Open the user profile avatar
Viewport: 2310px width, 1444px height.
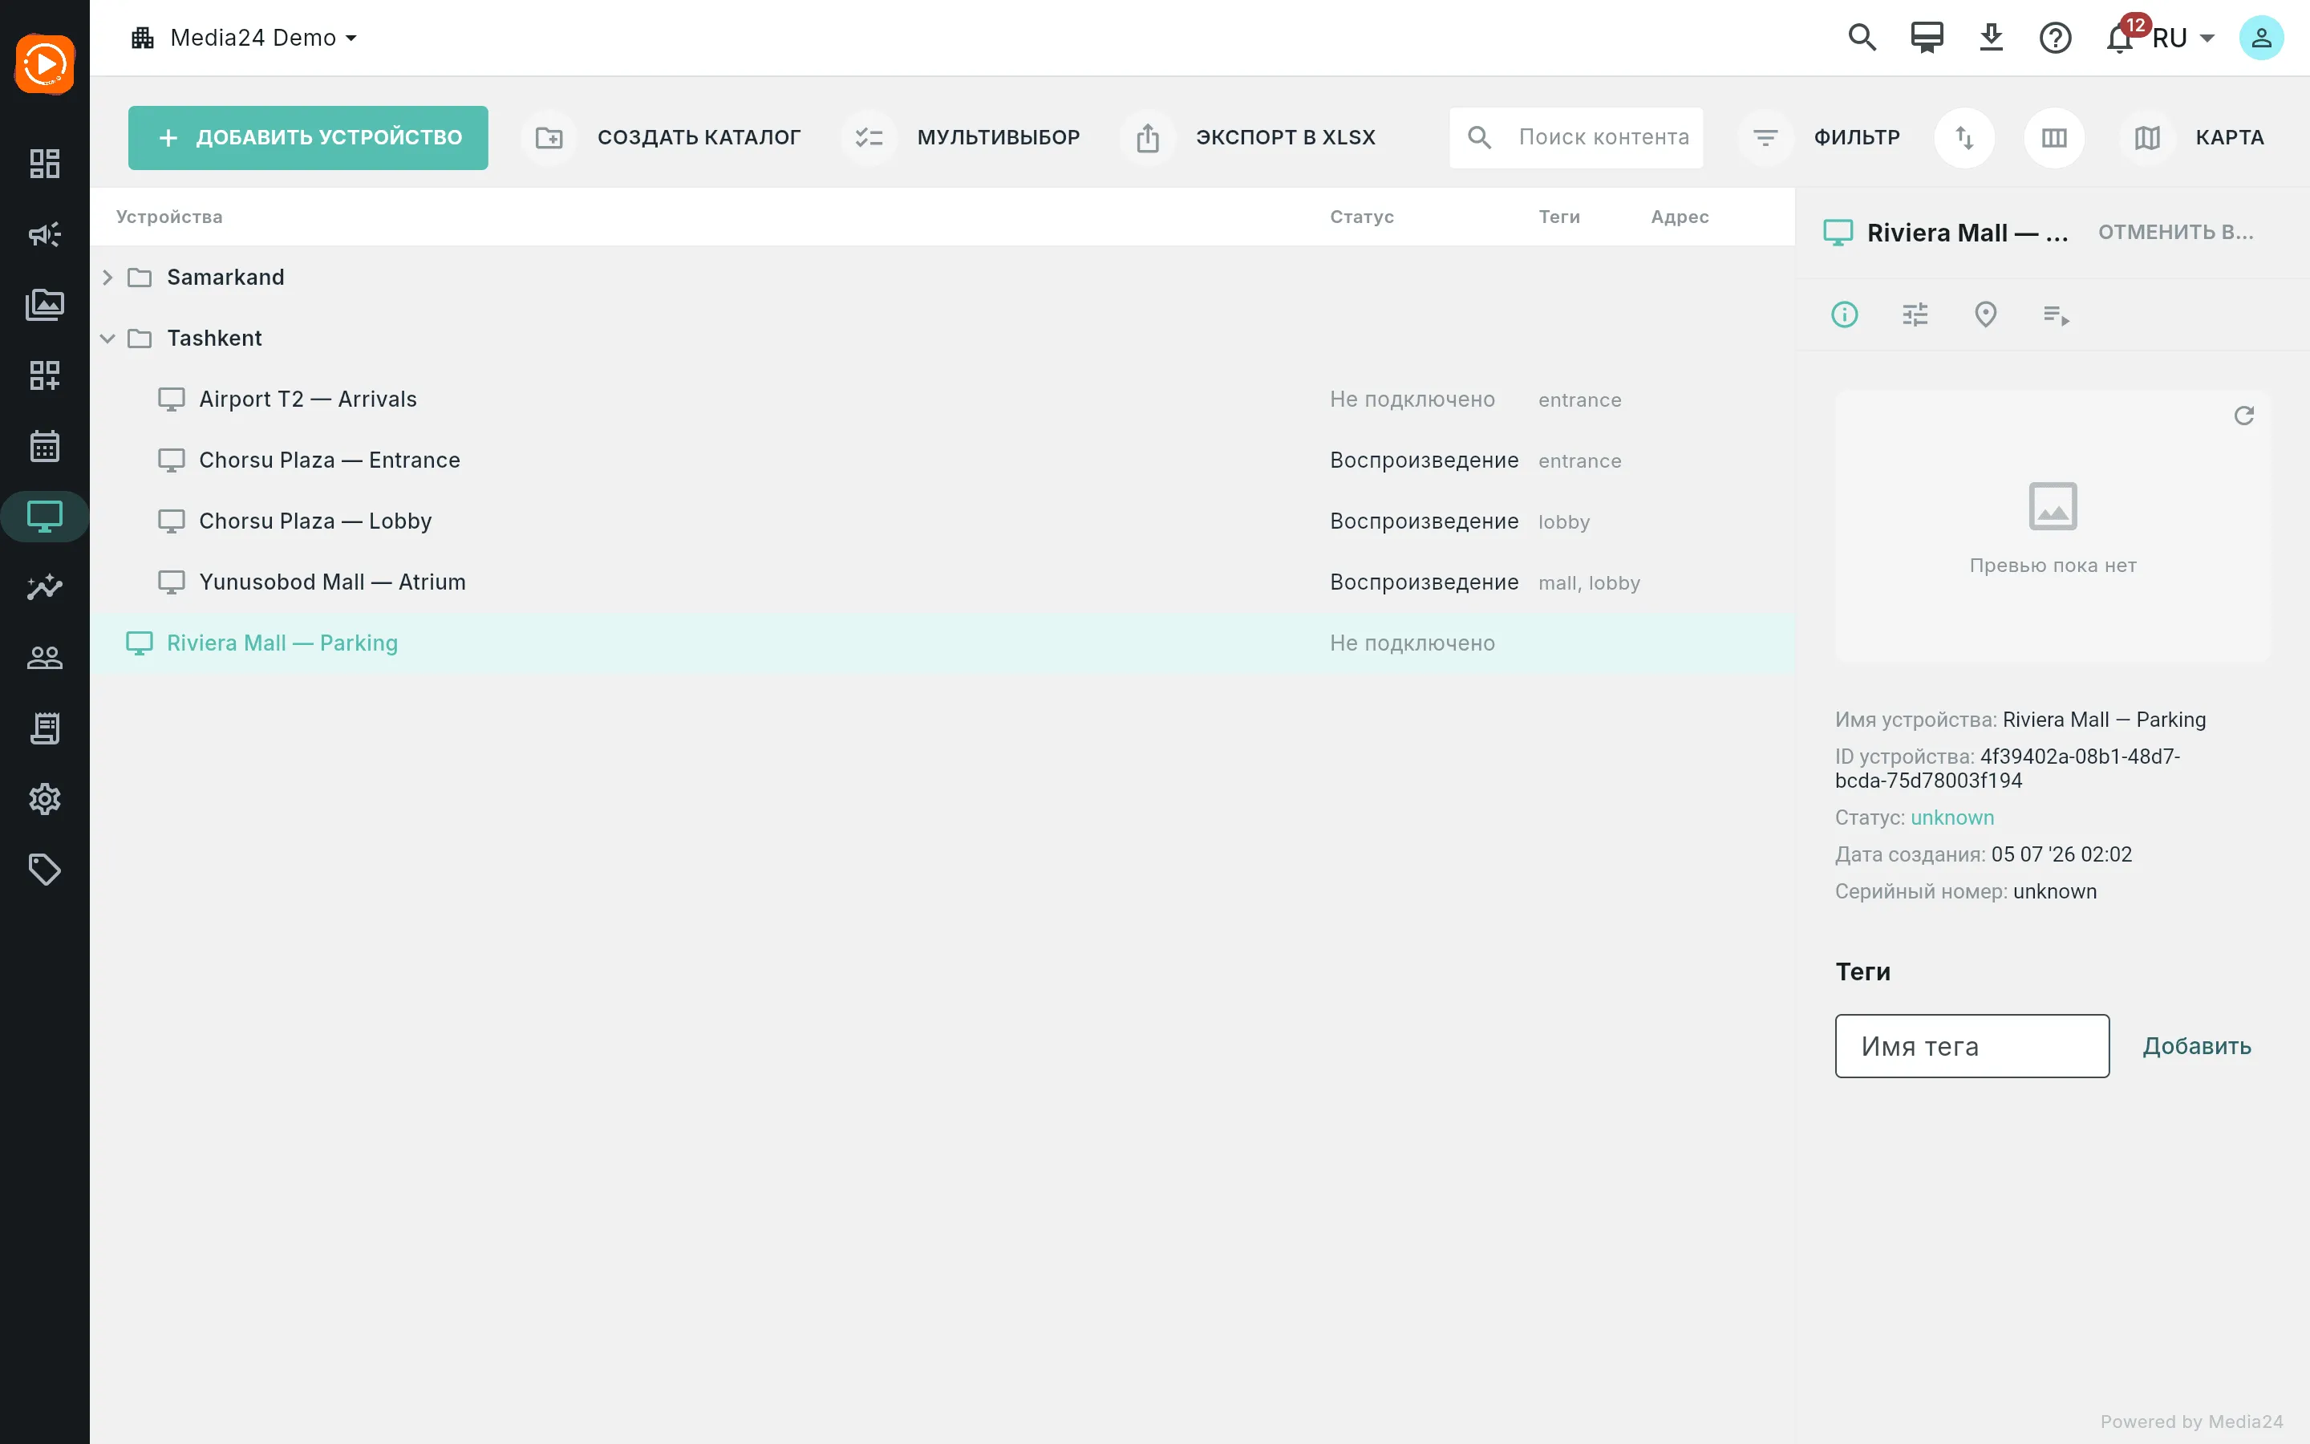tap(2261, 39)
